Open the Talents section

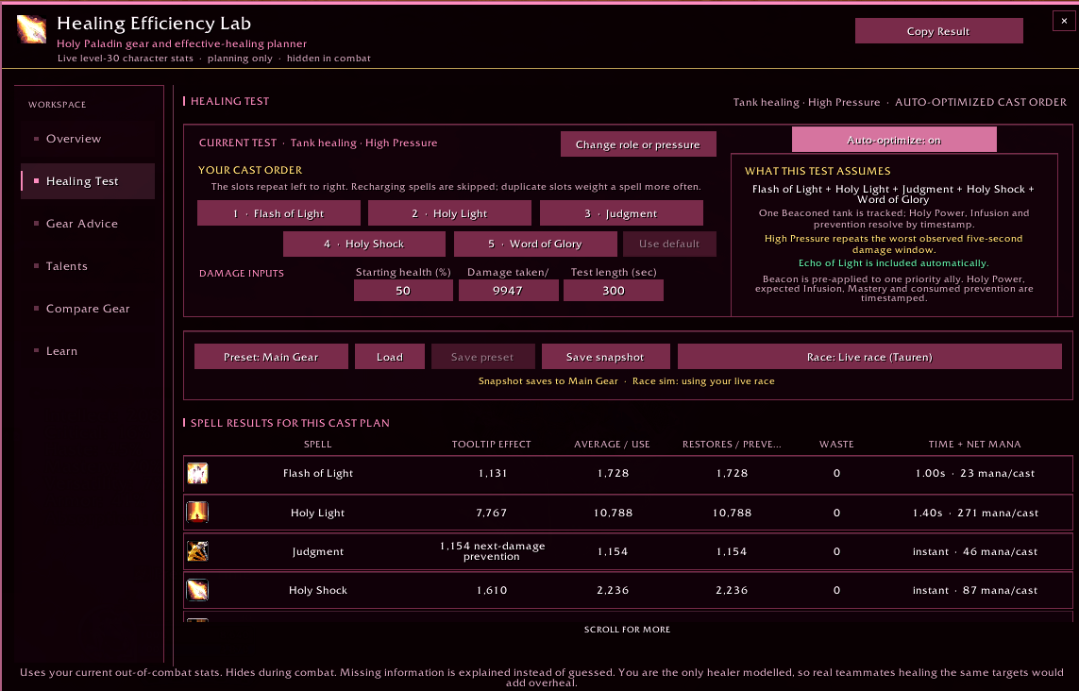click(88, 266)
